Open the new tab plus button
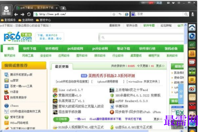 point(63,8)
